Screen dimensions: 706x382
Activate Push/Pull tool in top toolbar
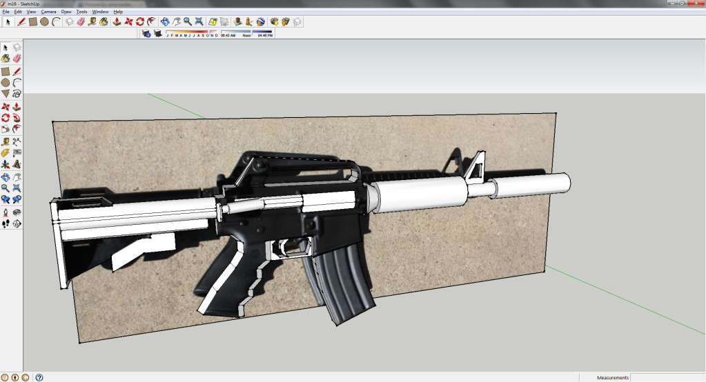(x=117, y=21)
